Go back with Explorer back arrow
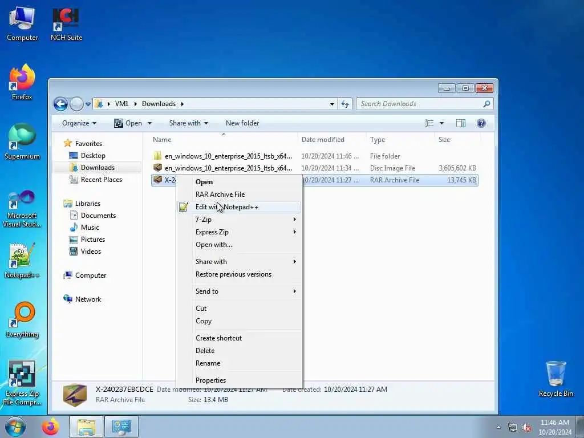The width and height of the screenshot is (584, 438). pyautogui.click(x=60, y=104)
